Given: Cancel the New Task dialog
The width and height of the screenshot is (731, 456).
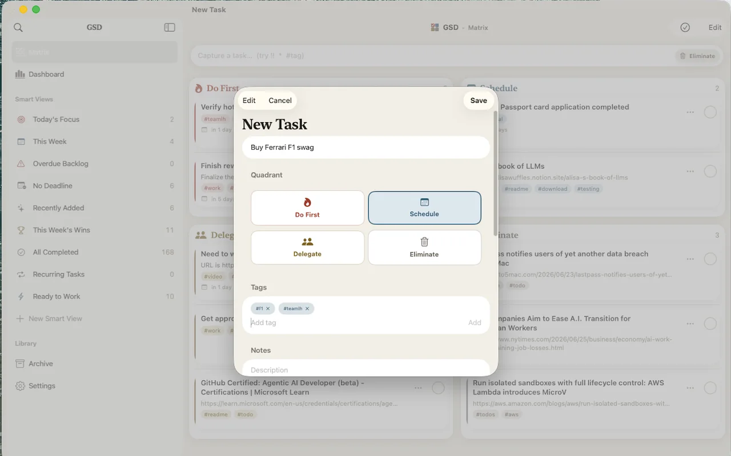Looking at the screenshot, I should 280,100.
